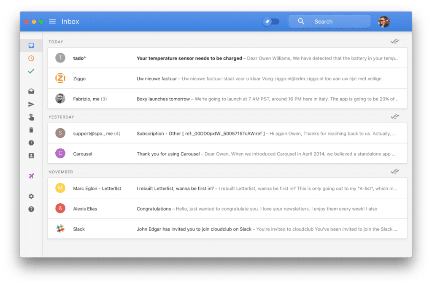Maximize the window with green button
This screenshot has height=286, width=432.
point(41,22)
